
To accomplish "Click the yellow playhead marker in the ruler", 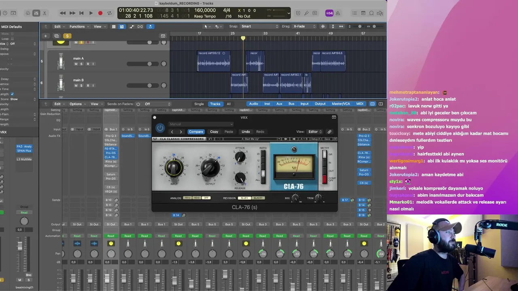I will point(243,38).
